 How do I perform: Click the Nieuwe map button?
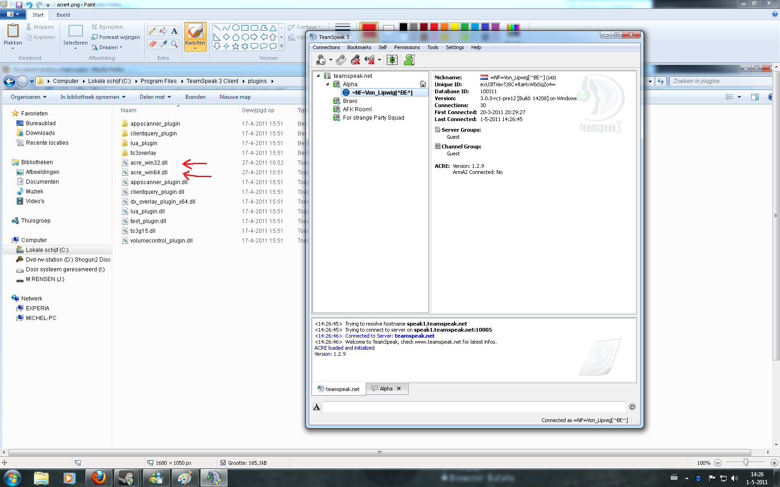235,97
